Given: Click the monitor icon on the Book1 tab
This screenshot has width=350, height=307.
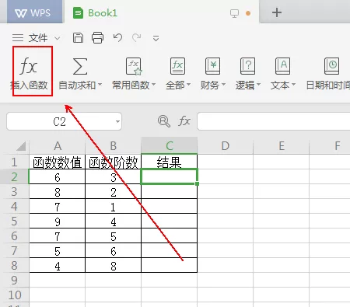Looking at the screenshot, I should (234, 13).
